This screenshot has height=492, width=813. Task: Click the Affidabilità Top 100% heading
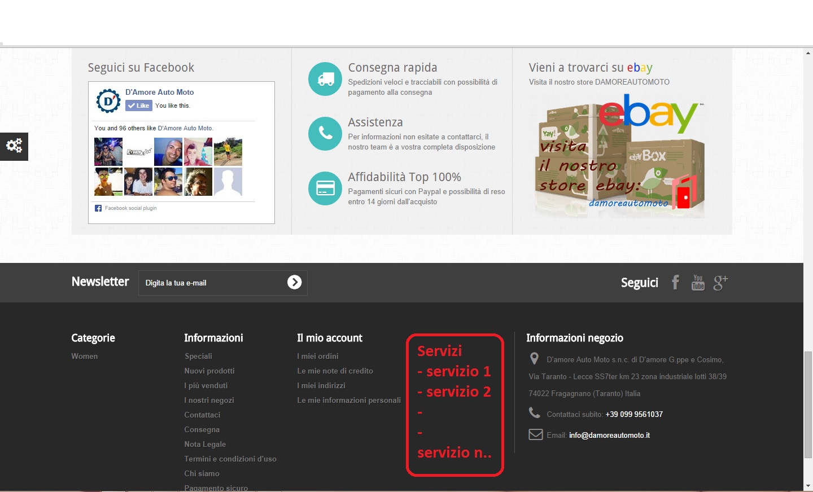point(405,177)
